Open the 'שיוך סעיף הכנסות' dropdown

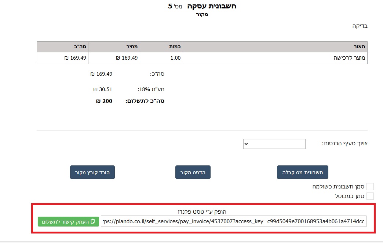[x=274, y=144]
